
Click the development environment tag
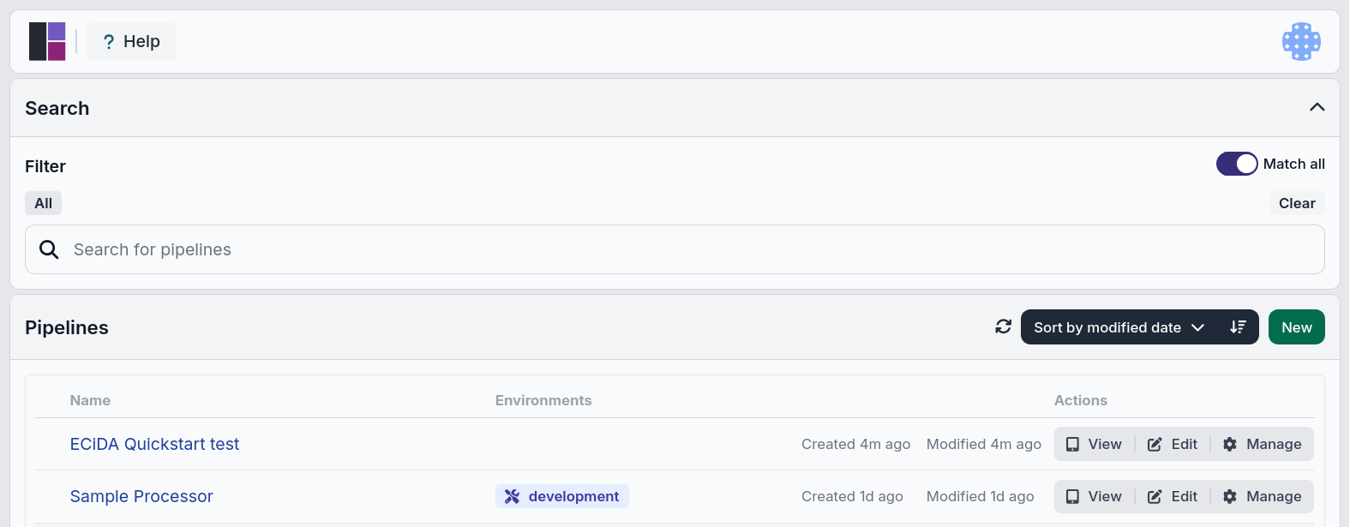[562, 496]
